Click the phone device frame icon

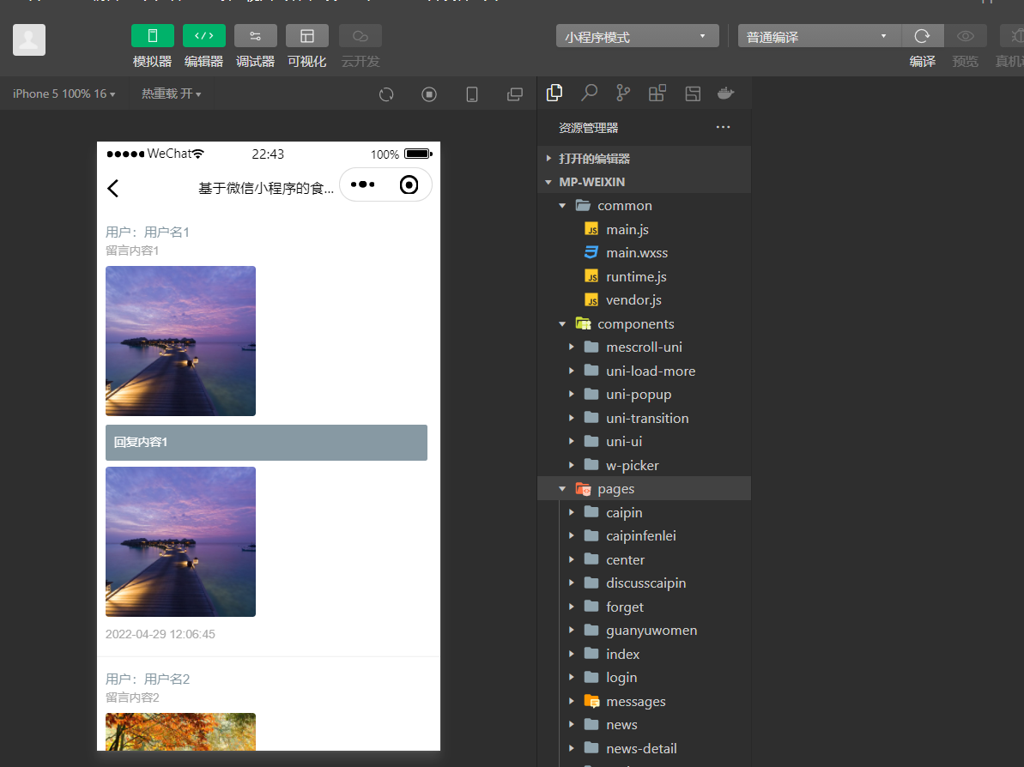click(x=471, y=94)
